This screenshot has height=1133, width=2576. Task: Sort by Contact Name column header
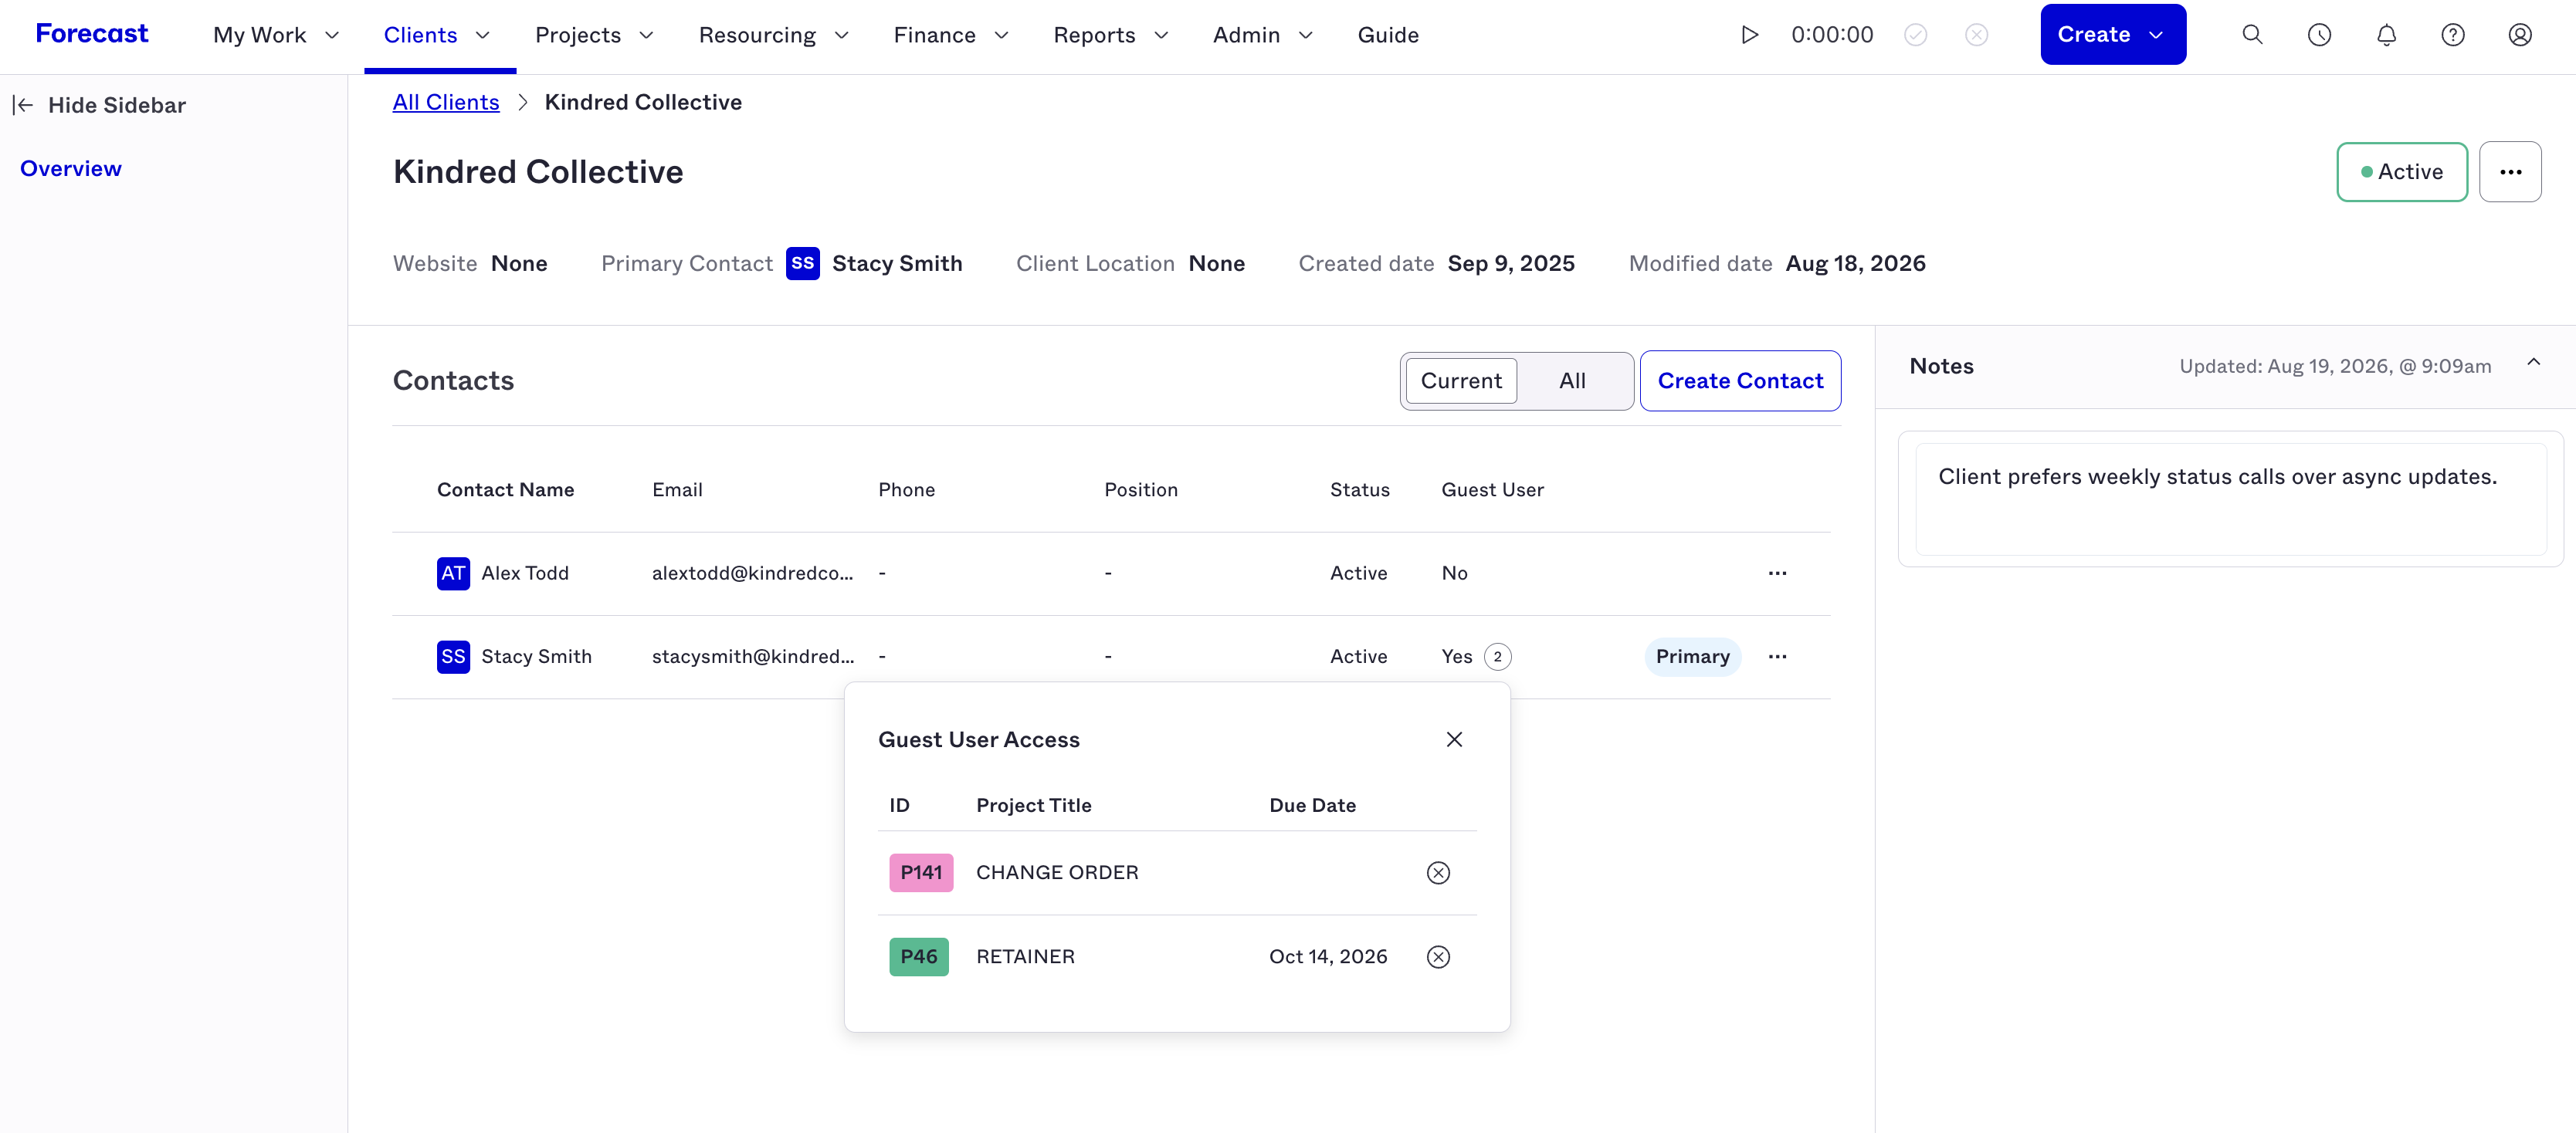505,489
